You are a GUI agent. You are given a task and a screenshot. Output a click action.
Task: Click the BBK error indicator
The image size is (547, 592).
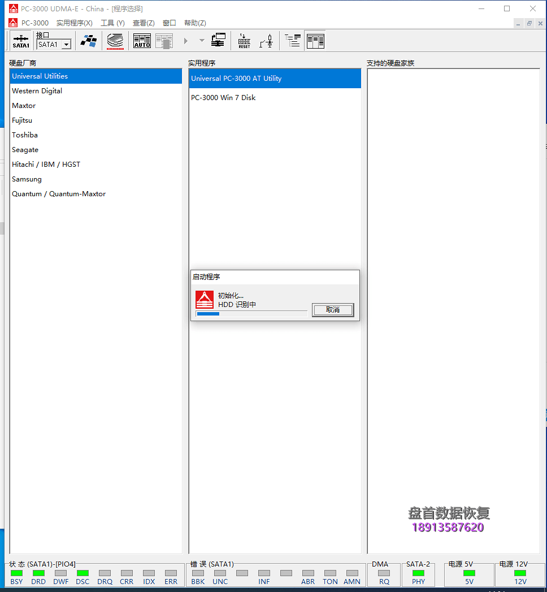coord(198,573)
